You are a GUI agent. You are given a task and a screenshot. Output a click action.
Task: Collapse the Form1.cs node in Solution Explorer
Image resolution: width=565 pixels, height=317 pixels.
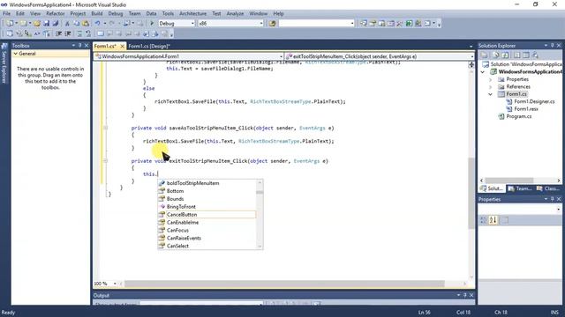pyautogui.click(x=491, y=94)
